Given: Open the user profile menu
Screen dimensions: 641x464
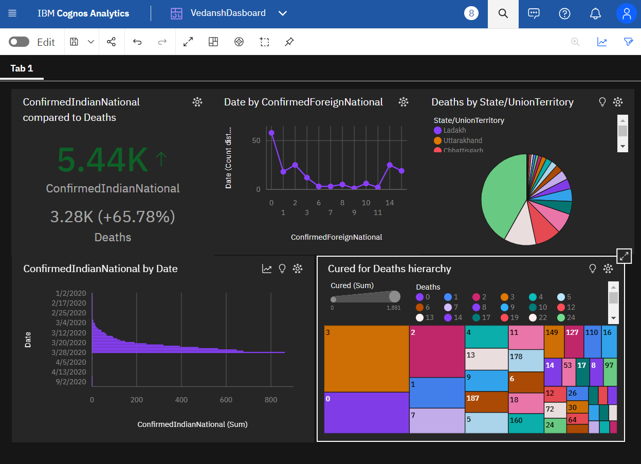Looking at the screenshot, I should pos(626,14).
